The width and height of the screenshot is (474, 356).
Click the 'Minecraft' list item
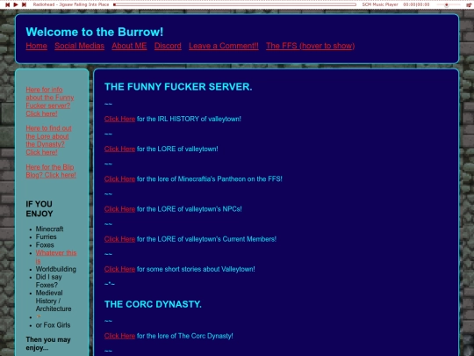click(x=49, y=229)
